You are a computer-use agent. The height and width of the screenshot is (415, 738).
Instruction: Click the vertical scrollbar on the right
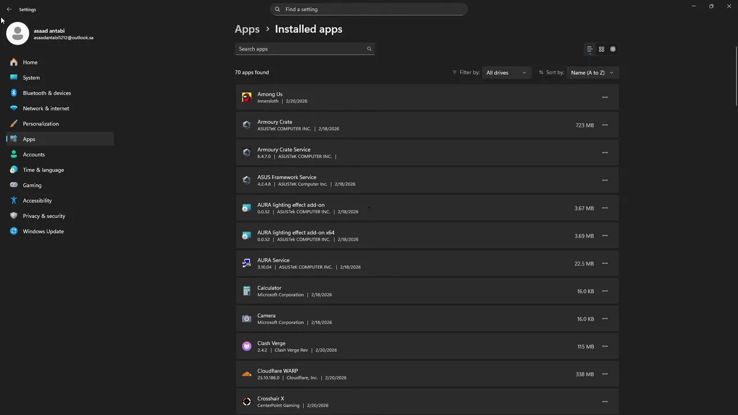tap(736, 75)
